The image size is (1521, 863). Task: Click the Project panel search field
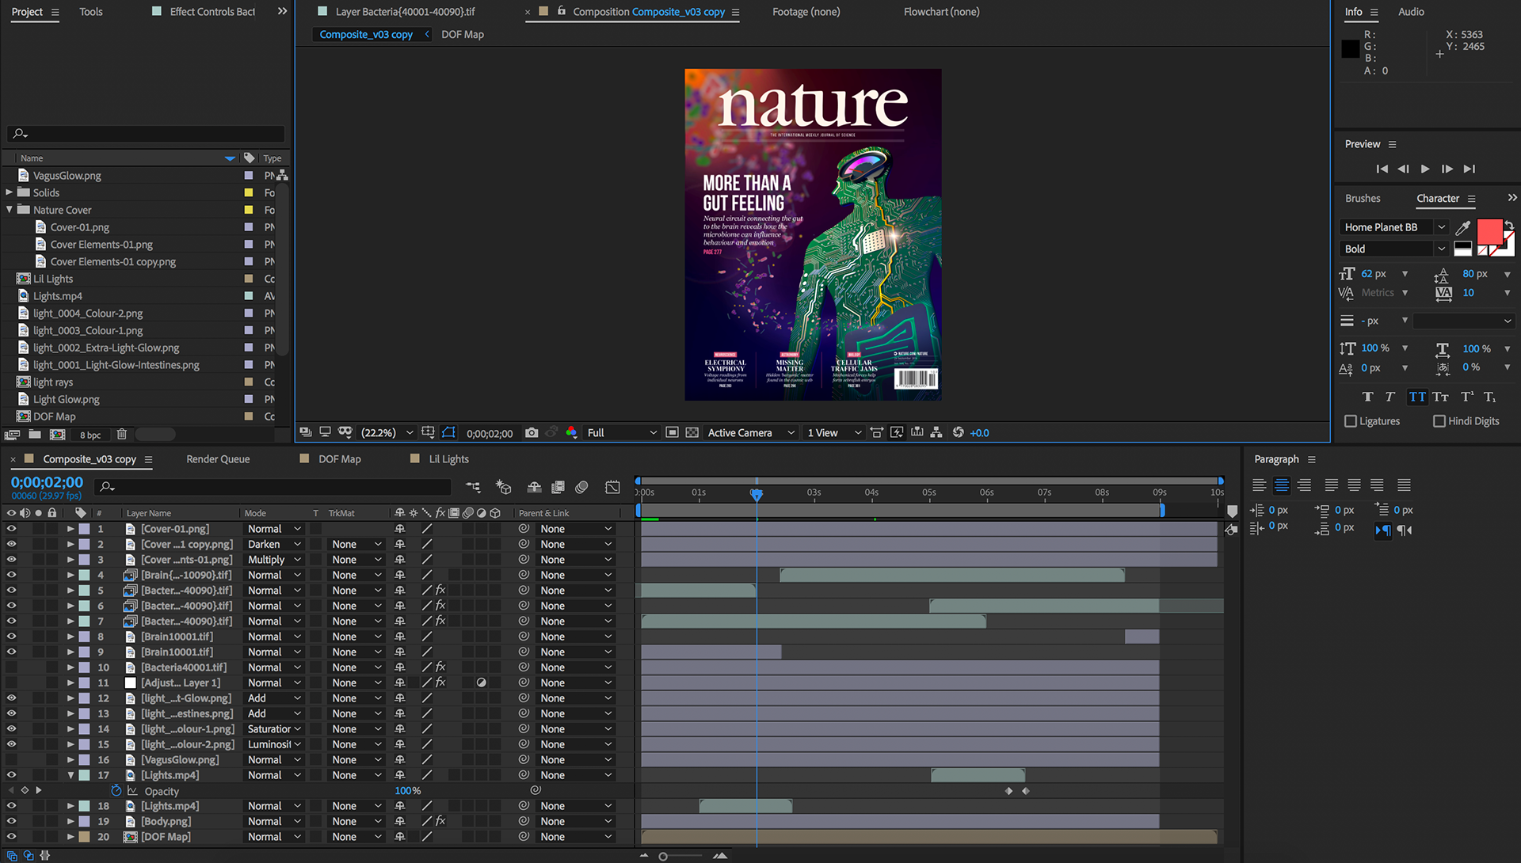point(146,134)
